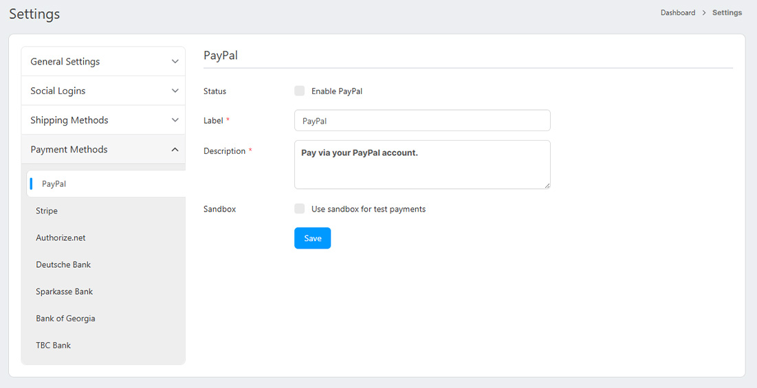
Task: Select PayPal in payment methods list
Action: [x=54, y=184]
